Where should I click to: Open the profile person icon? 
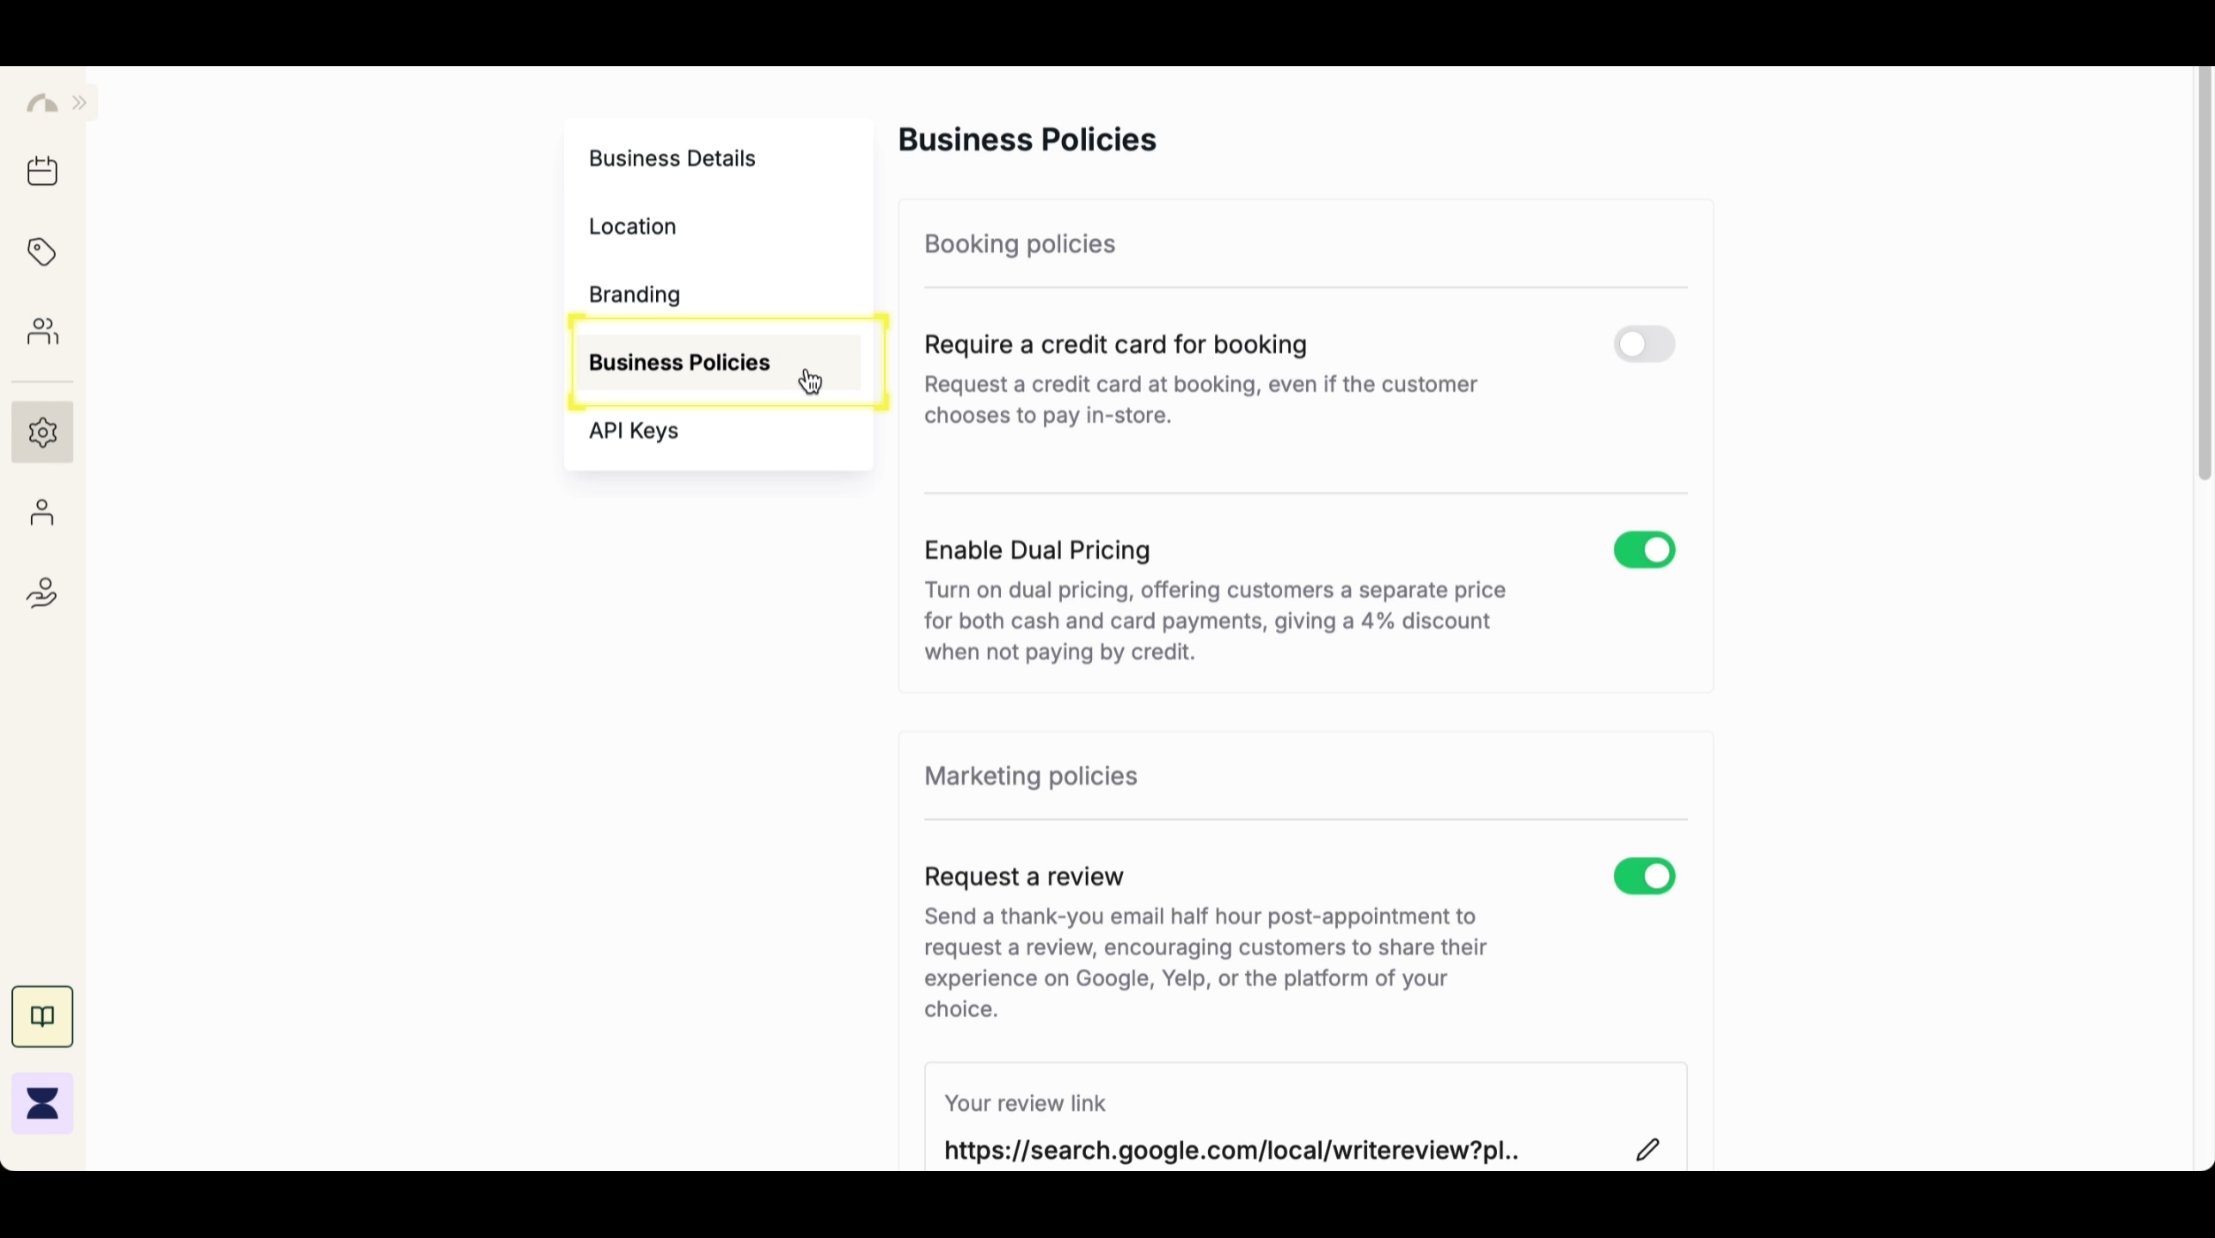click(x=41, y=512)
